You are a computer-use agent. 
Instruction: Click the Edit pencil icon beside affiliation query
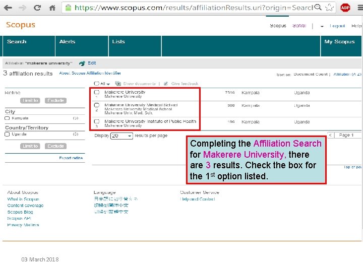[x=82, y=63]
